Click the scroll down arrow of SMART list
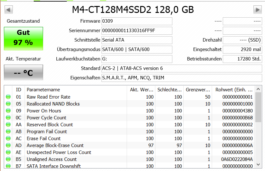265x171 pixels. tap(258, 164)
